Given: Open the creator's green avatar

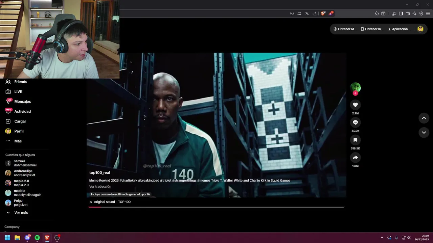Looking at the screenshot, I should [x=355, y=87].
